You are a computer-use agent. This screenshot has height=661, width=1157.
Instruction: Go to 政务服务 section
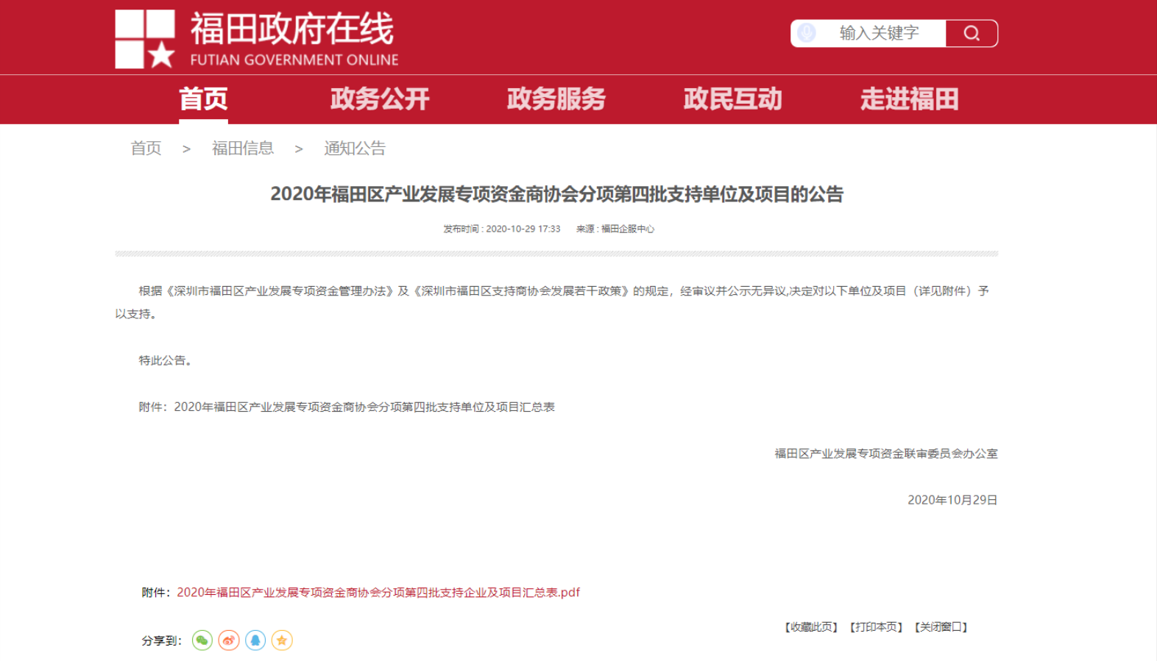[556, 99]
